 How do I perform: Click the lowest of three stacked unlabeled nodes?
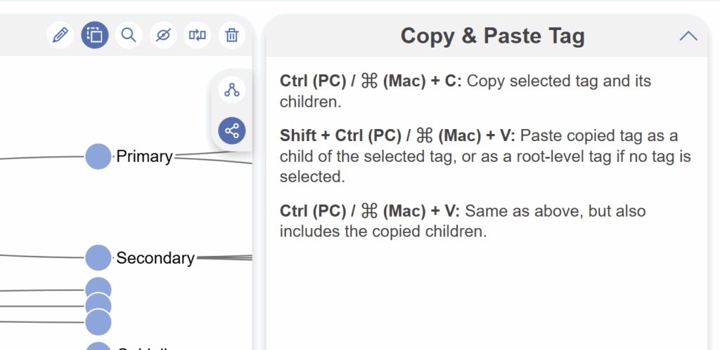pyautogui.click(x=98, y=323)
